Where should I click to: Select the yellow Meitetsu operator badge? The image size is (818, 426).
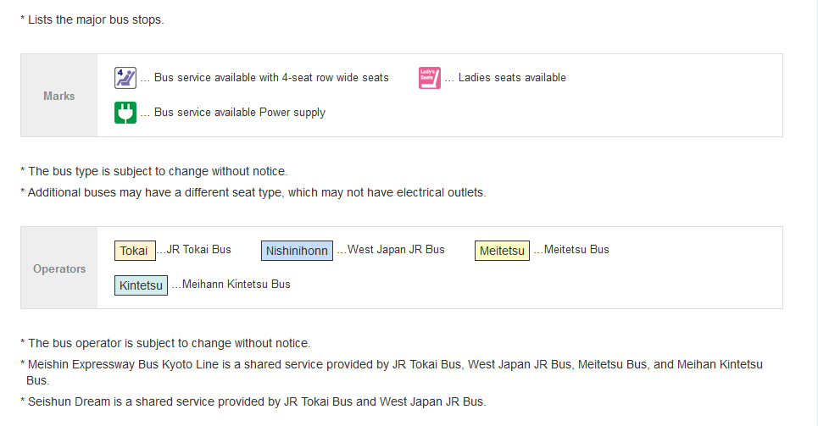tap(502, 251)
